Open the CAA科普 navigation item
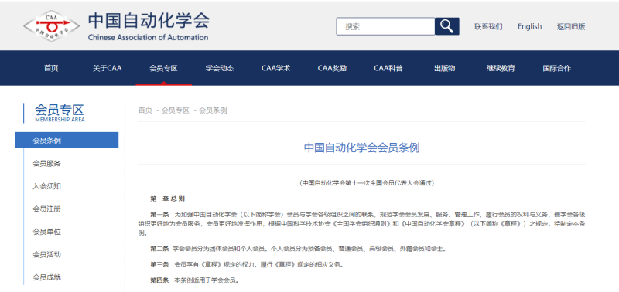This screenshot has height=292, width=619. point(388,68)
